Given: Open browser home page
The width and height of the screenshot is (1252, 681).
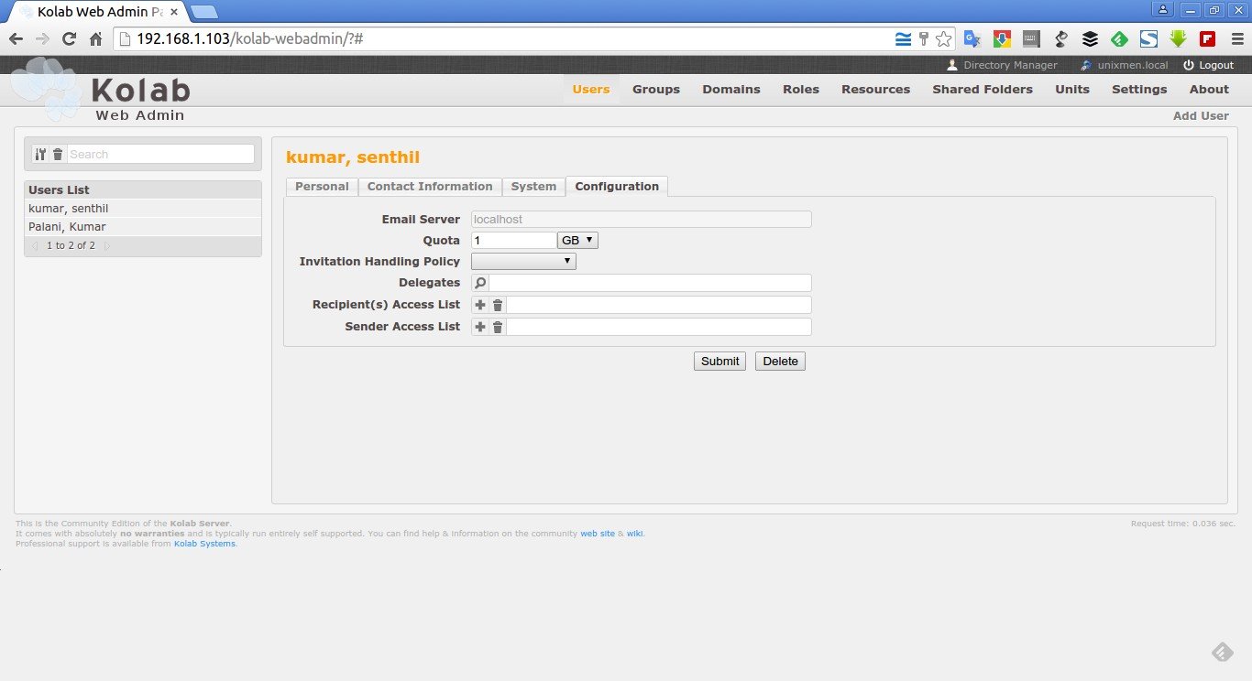Looking at the screenshot, I should (x=95, y=39).
